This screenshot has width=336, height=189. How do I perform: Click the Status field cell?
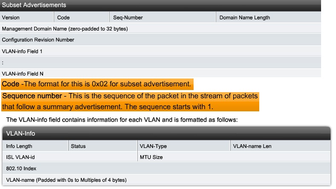pos(101,146)
